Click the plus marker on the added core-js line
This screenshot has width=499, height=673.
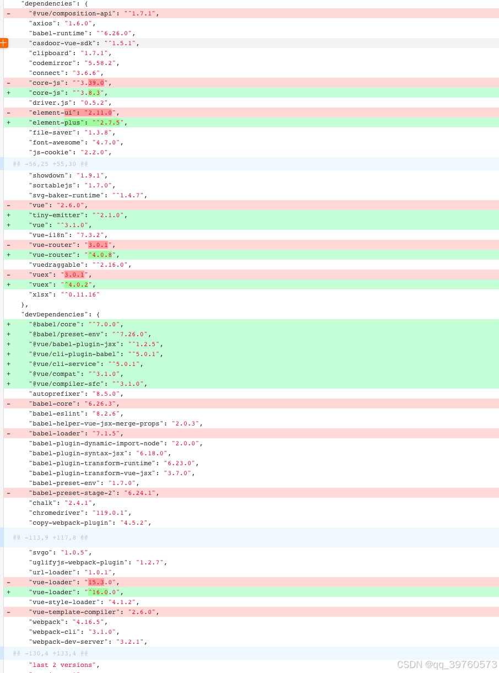[8, 93]
